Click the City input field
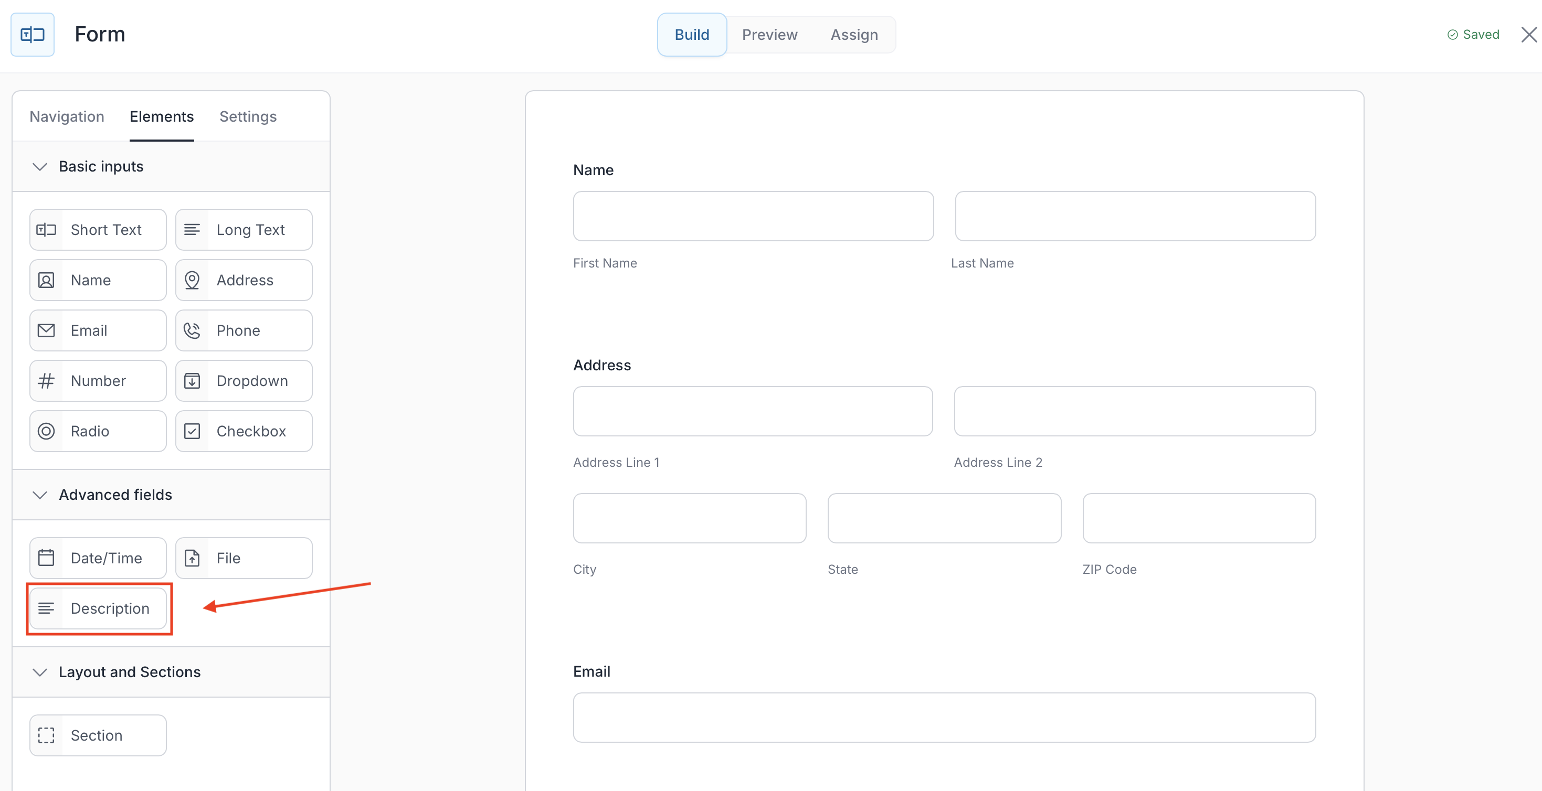This screenshot has width=1542, height=791. (x=690, y=518)
